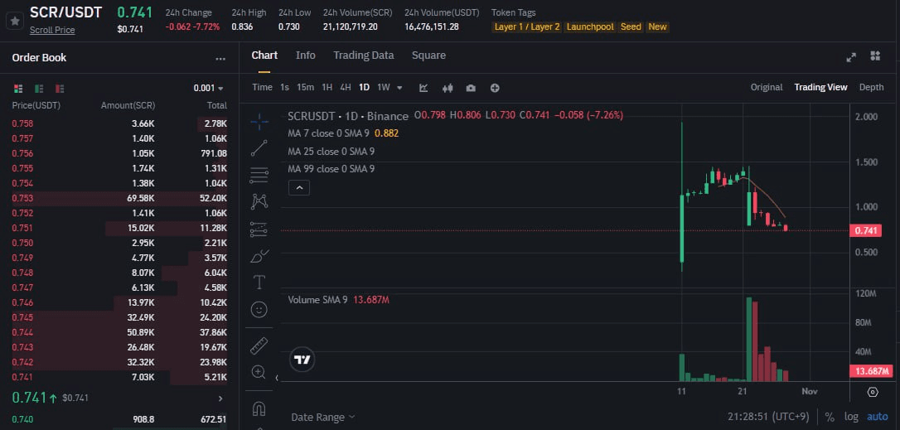Toggle log scale on price axis

[x=851, y=417]
